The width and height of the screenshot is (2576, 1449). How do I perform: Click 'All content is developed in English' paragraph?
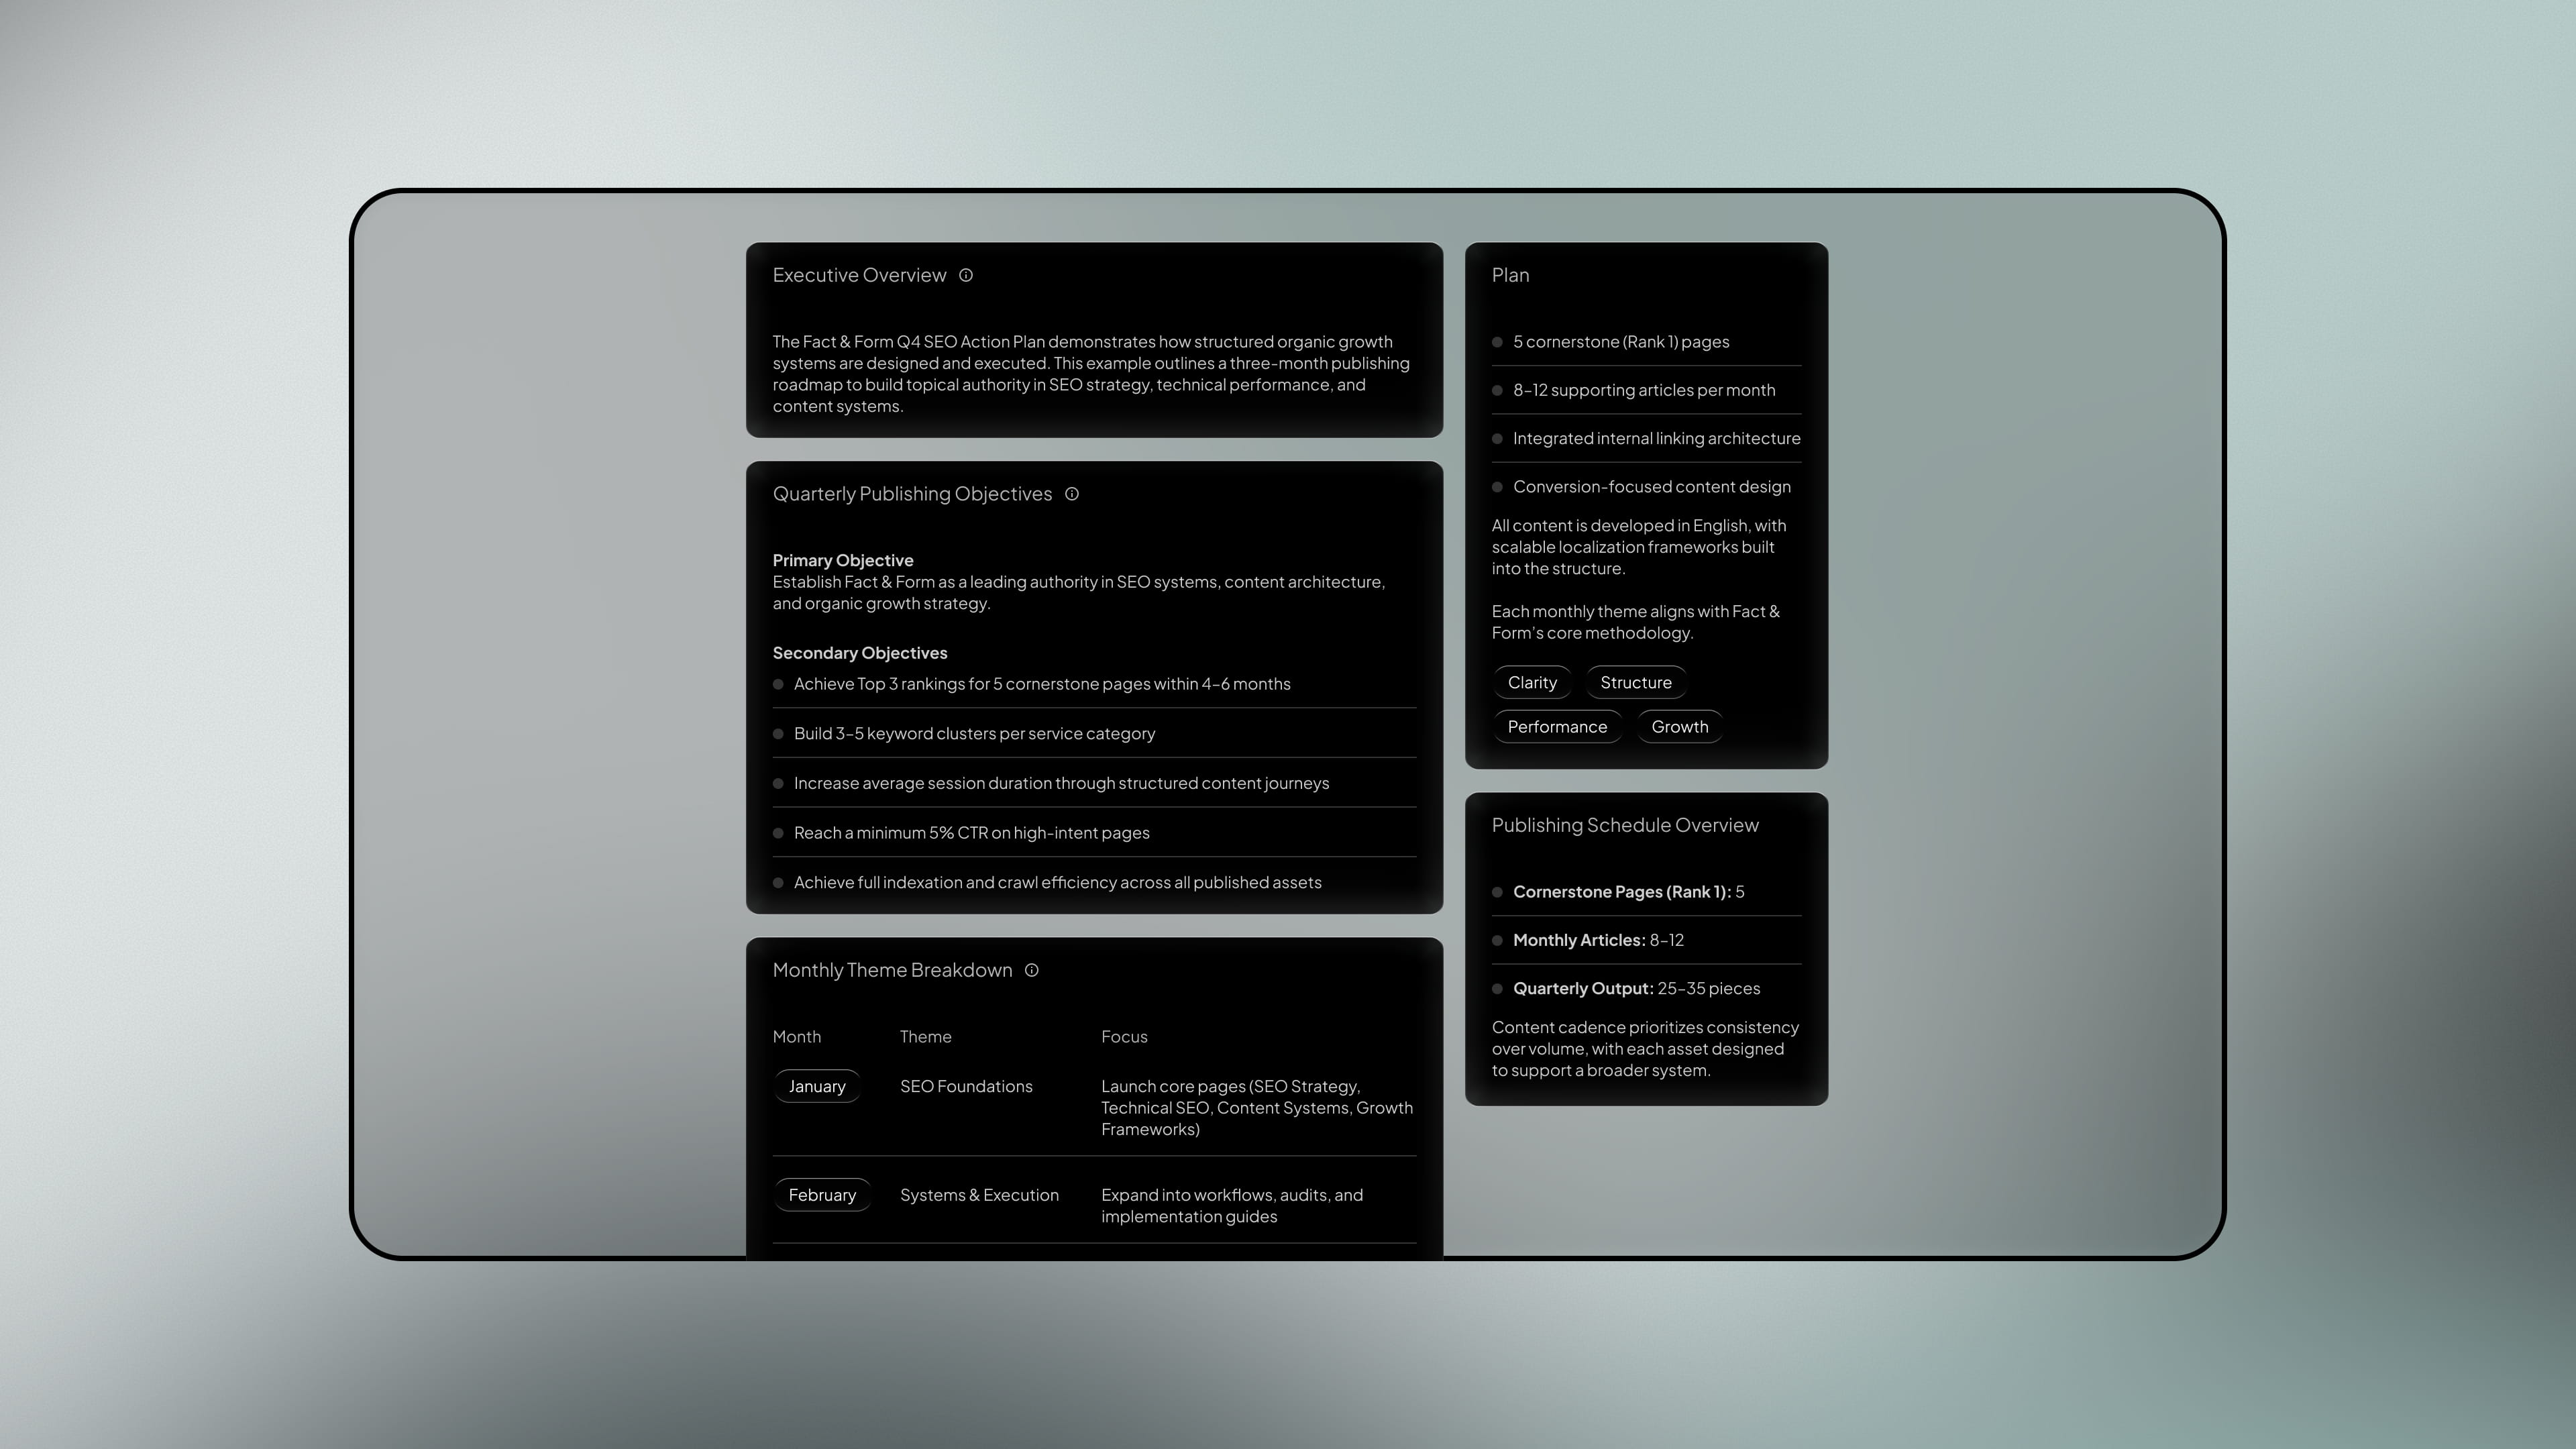click(x=1639, y=547)
